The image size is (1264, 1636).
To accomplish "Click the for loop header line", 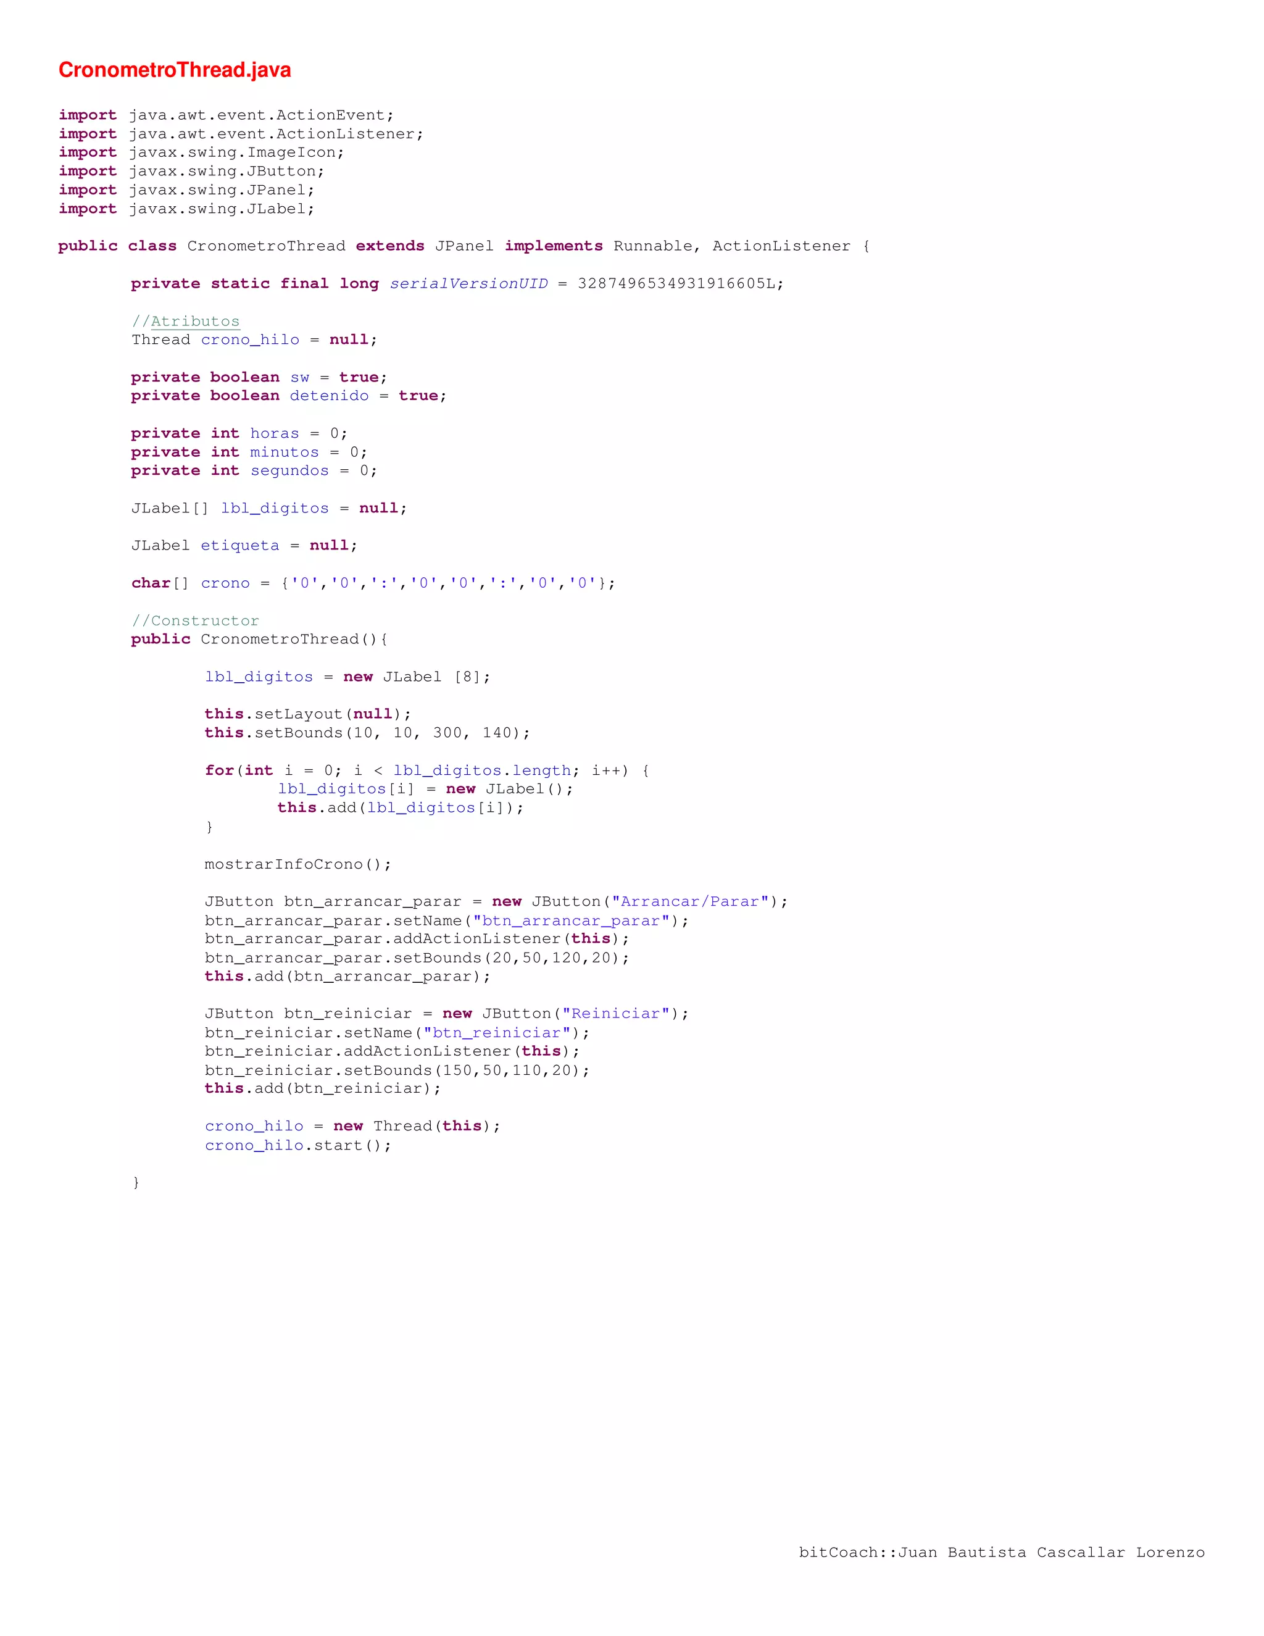I will [427, 771].
